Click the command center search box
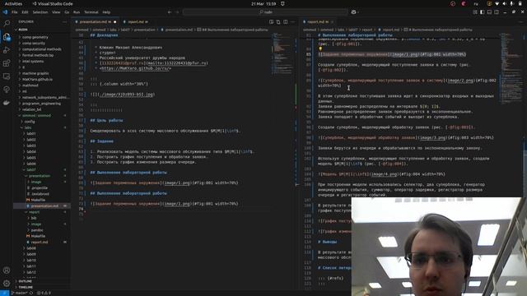The image size is (527, 296). (x=265, y=12)
